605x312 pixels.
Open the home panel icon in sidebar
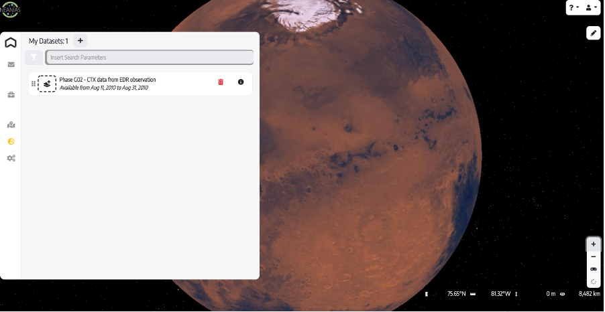[x=11, y=43]
